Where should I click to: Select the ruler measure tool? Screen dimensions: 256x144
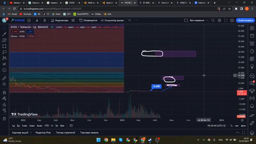point(4,78)
